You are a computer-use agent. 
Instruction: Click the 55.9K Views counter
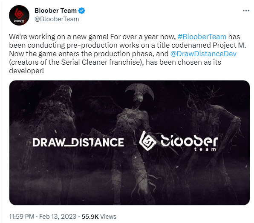click(x=99, y=217)
